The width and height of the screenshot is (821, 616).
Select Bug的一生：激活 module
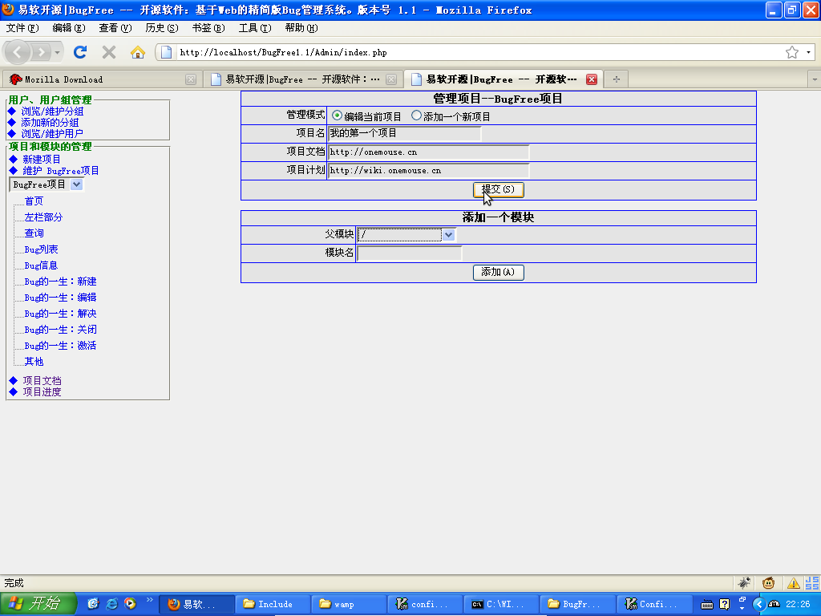tap(60, 346)
